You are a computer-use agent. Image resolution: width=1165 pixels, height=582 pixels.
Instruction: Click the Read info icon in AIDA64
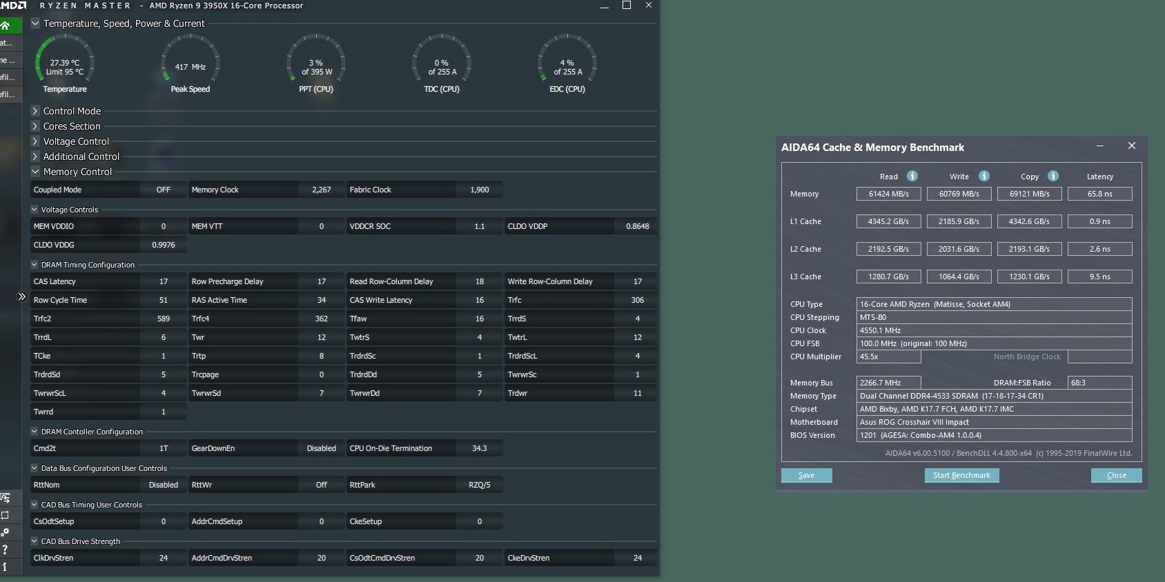912,176
